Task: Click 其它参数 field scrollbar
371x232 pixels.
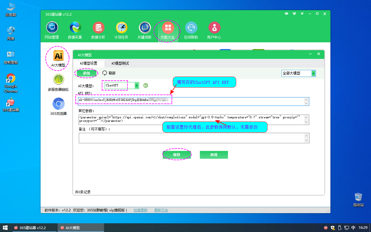Action: pyautogui.click(x=306, y=119)
